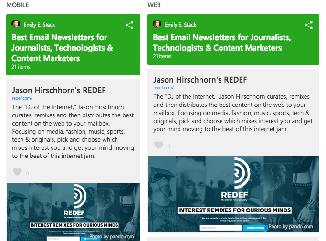Click the like count 0 in Web view
326x241 pixels.
point(169,147)
